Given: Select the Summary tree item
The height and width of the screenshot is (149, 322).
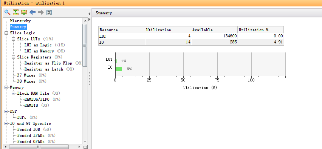Looking at the screenshot, I should [18, 27].
